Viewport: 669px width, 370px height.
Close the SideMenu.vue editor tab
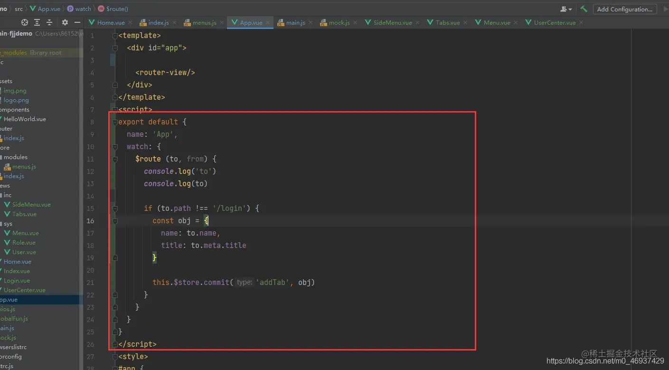417,22
